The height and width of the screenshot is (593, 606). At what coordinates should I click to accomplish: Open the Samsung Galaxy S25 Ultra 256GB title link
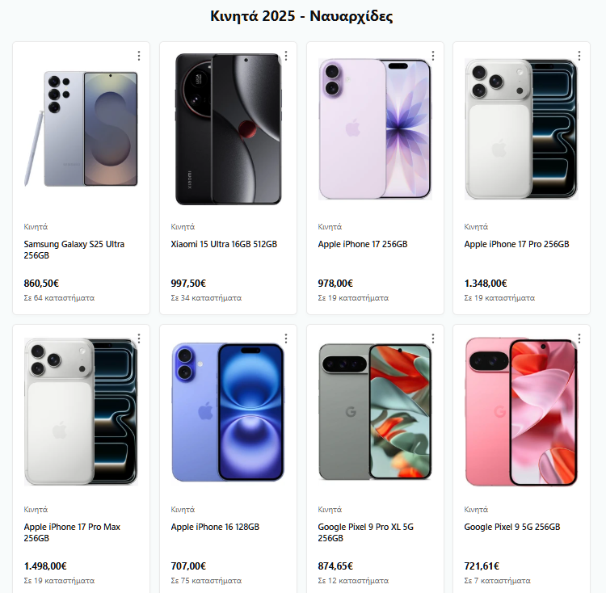pyautogui.click(x=74, y=250)
